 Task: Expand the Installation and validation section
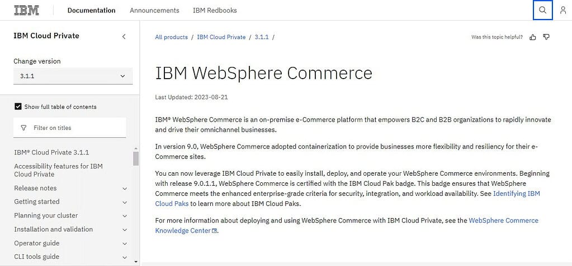pyautogui.click(x=125, y=230)
